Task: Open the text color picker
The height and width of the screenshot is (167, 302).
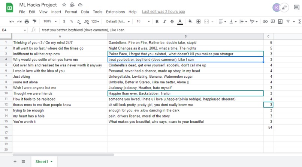Action: pyautogui.click(x=180, y=22)
